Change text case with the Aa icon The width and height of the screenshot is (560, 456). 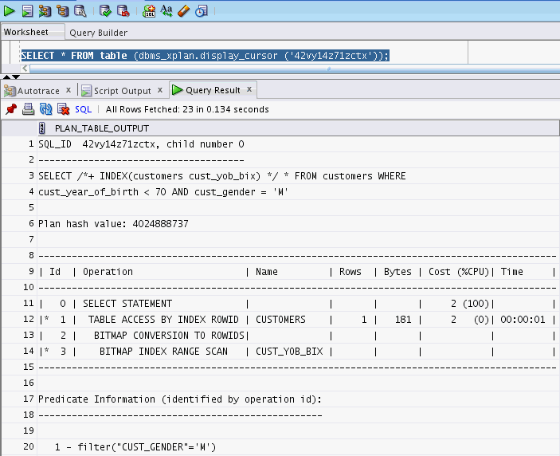(x=166, y=11)
